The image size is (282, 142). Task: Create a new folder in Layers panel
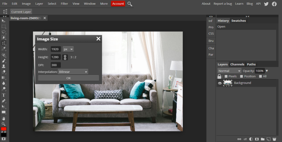[x=262, y=139]
